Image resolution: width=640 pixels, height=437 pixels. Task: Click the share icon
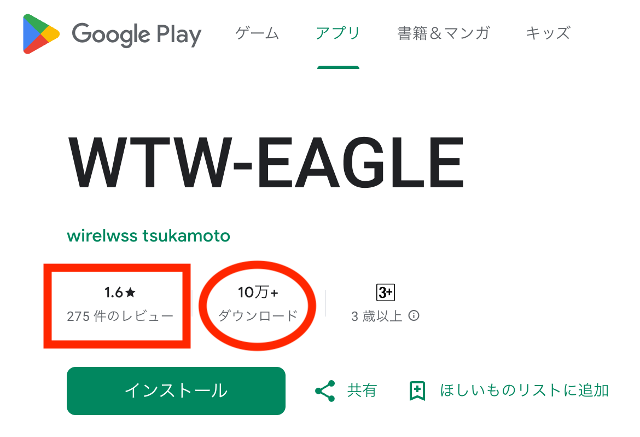click(325, 391)
